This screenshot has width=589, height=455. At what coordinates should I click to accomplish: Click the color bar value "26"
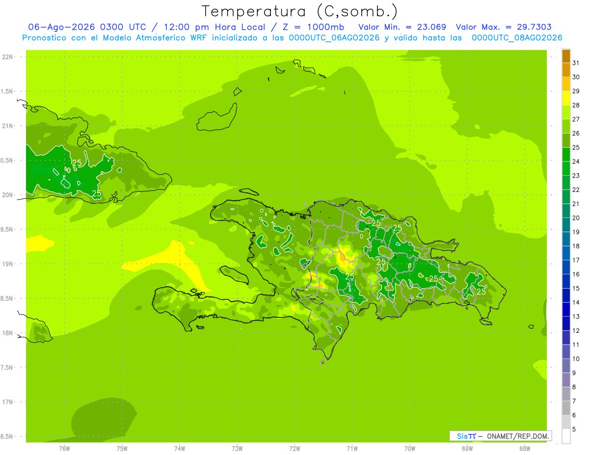(x=576, y=133)
